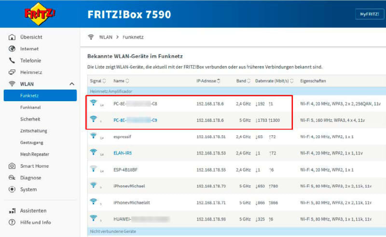Click the Telefonie phone icon
The image size is (386, 237).
pyautogui.click(x=12, y=60)
